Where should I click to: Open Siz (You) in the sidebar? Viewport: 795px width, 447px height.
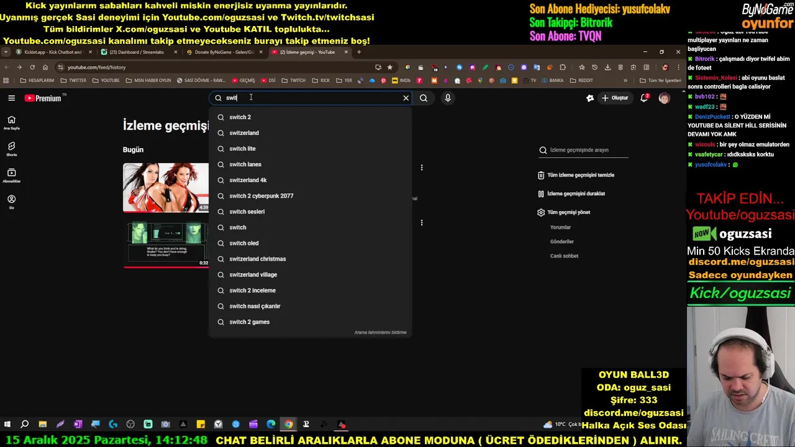[11, 202]
